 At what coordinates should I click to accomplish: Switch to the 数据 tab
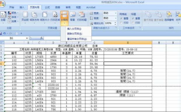(58, 7)
